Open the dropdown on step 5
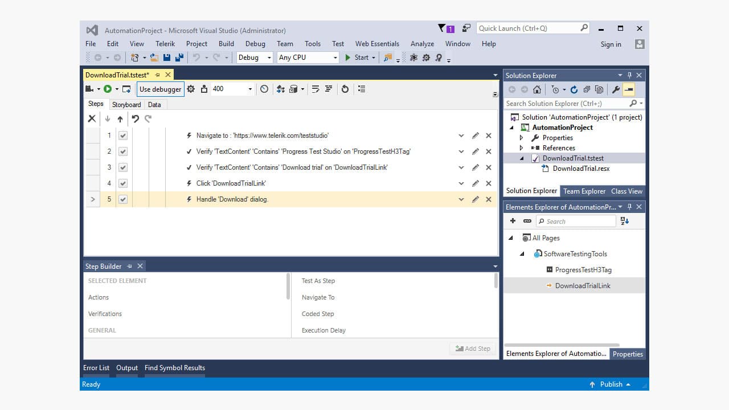This screenshot has height=410, width=729. [x=461, y=199]
